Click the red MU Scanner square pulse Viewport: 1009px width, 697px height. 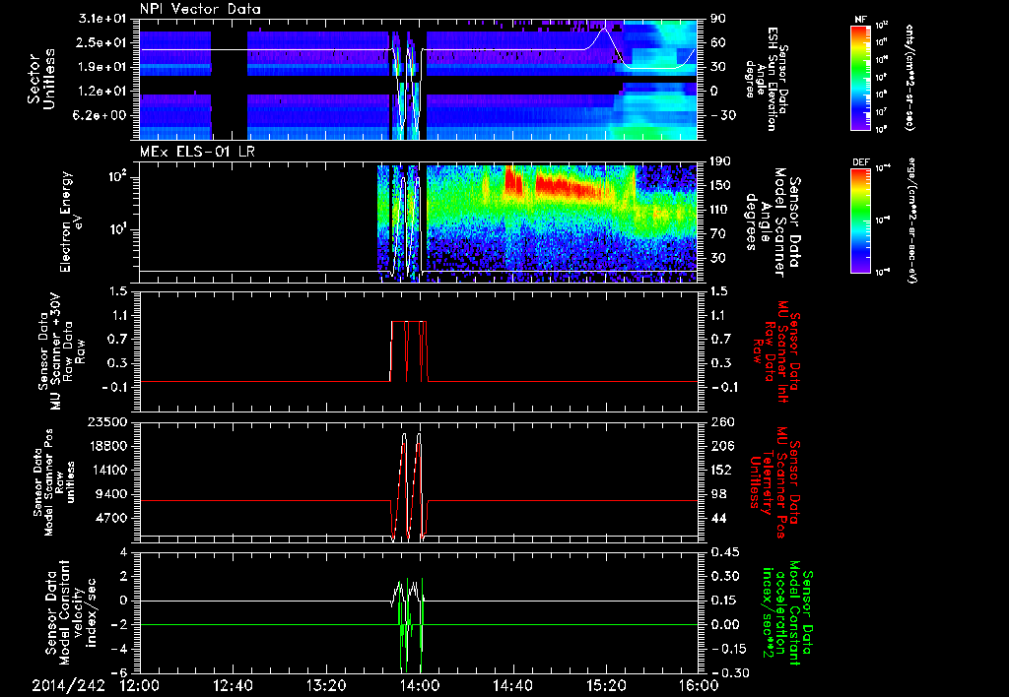pyautogui.click(x=408, y=350)
